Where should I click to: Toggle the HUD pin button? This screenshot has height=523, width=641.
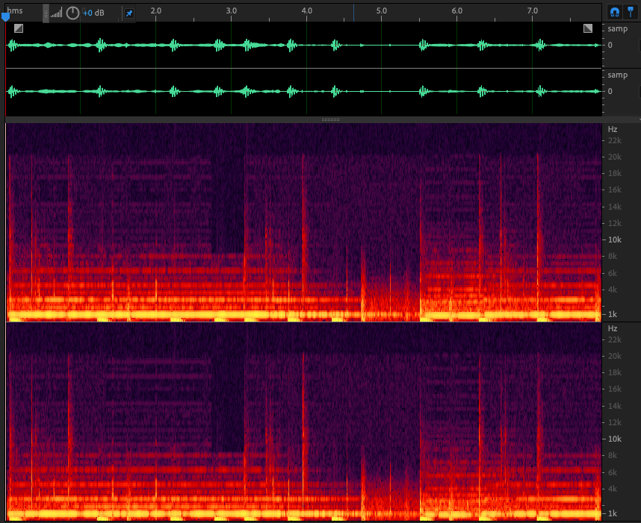coord(129,13)
